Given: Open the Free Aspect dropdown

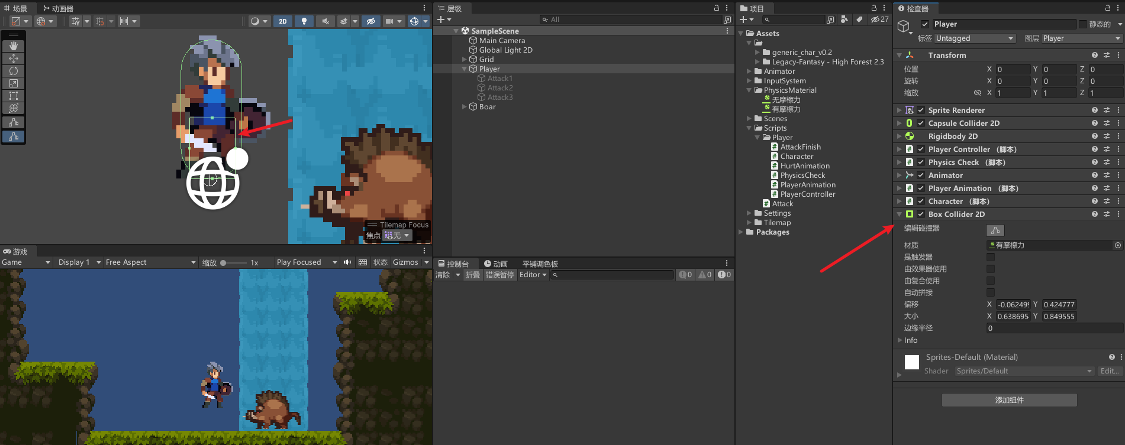Looking at the screenshot, I should pos(150,262).
